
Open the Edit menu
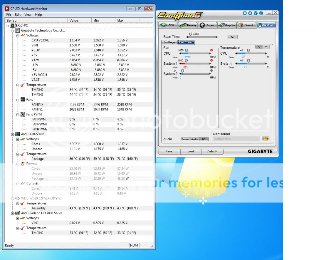pyautogui.click(x=18, y=14)
